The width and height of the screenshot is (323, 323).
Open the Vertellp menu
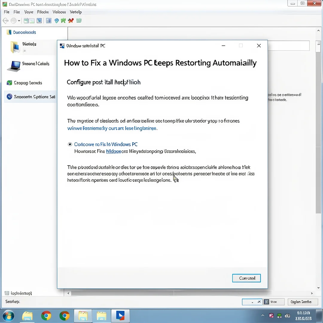tap(76, 12)
